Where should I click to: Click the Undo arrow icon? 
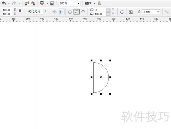tap(4, 3)
